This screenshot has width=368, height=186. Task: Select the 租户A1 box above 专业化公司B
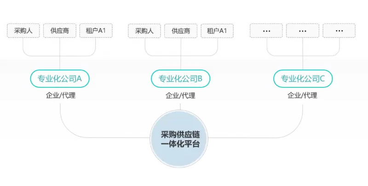pos(217,31)
